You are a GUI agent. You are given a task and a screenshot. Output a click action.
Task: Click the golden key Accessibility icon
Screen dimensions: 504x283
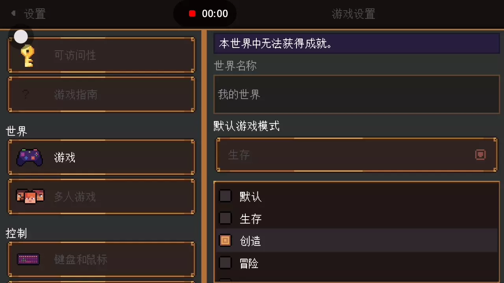(28, 56)
